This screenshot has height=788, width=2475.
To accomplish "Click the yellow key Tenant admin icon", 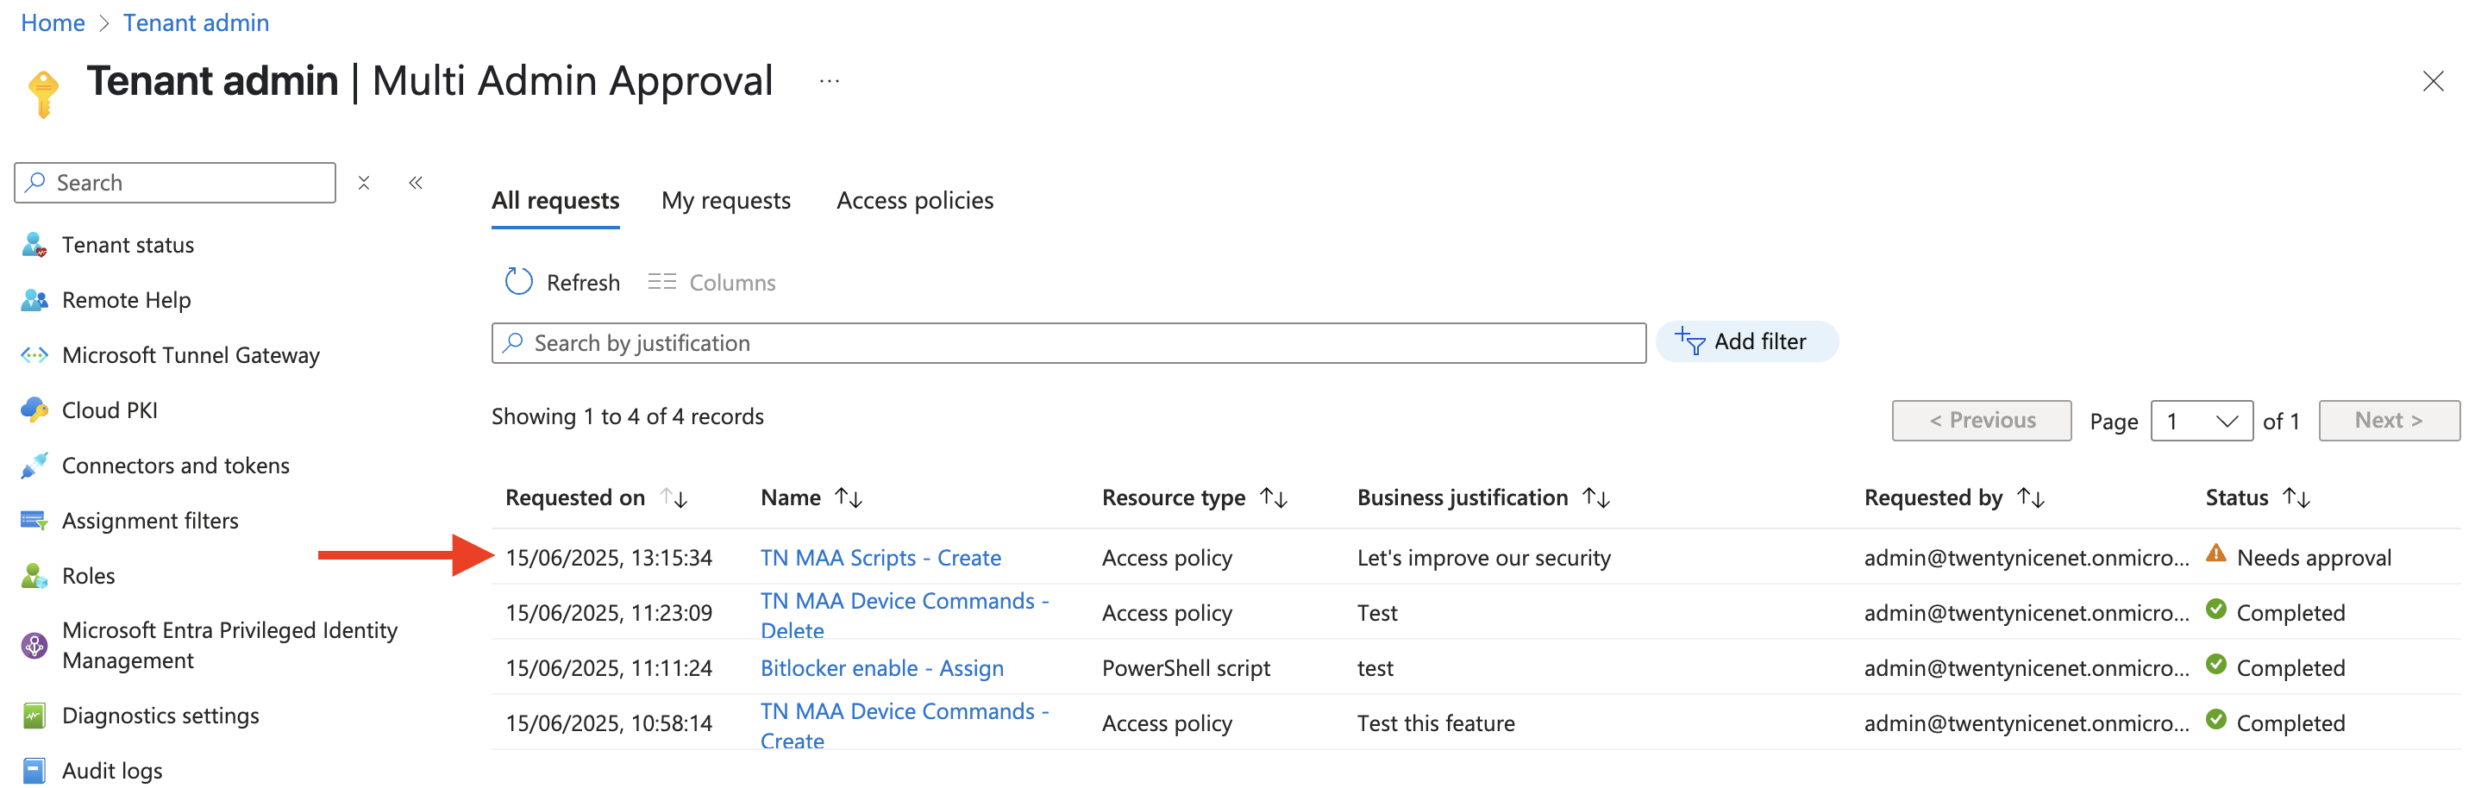I will (43, 93).
